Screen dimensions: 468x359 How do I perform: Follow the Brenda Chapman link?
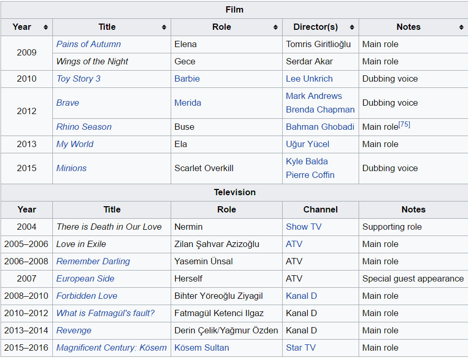click(320, 110)
